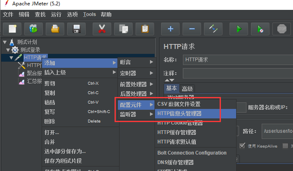Viewport: 293px width, 171px height.
Task: Click the 路径 input field
Action: pos(277,131)
